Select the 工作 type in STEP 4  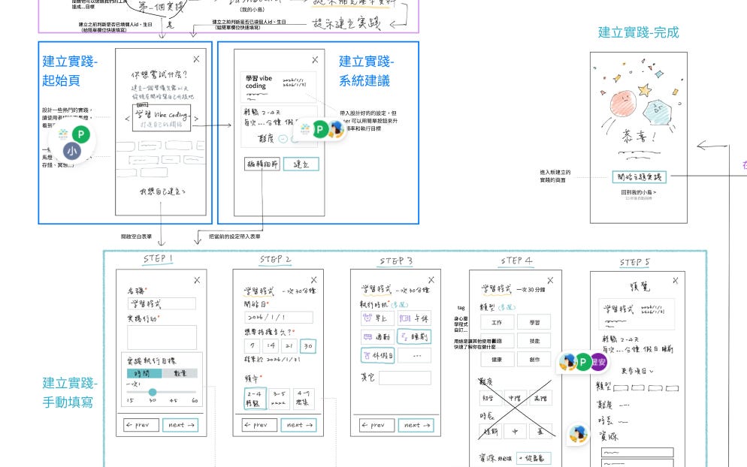(x=497, y=322)
